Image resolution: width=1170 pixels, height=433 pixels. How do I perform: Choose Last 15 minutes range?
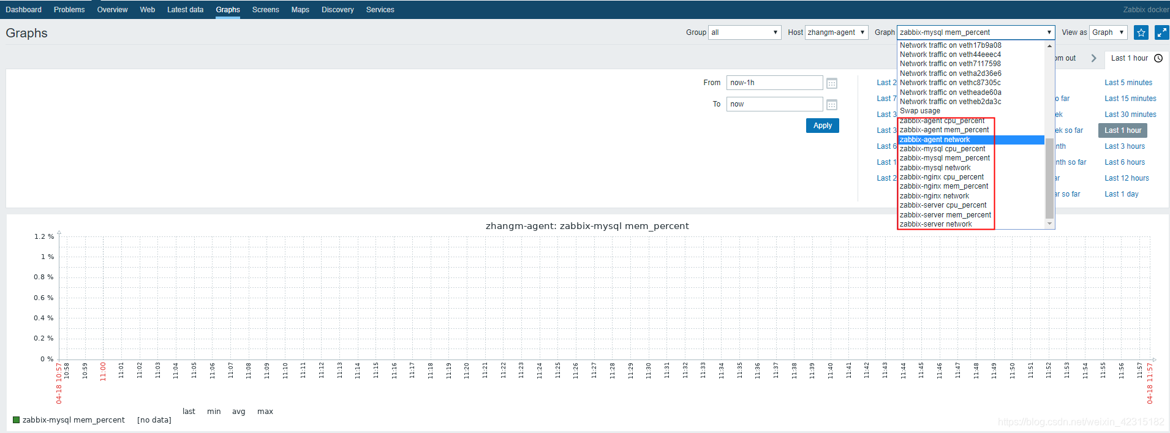pos(1130,99)
